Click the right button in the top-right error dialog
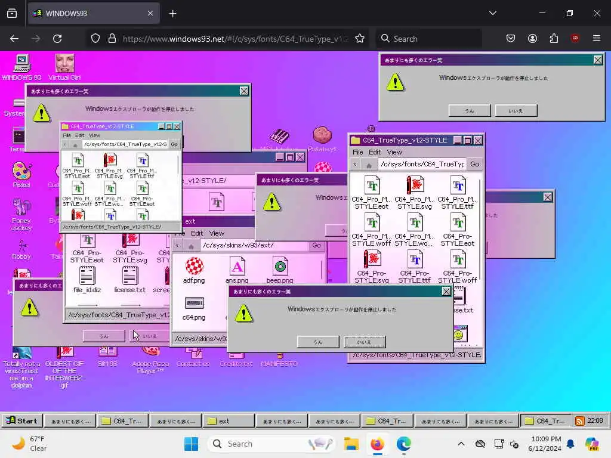The image size is (611, 458). 516,110
